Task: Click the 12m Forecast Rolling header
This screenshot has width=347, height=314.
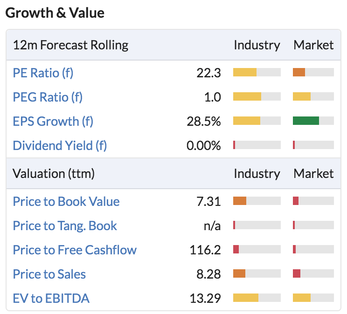Action: click(x=70, y=45)
